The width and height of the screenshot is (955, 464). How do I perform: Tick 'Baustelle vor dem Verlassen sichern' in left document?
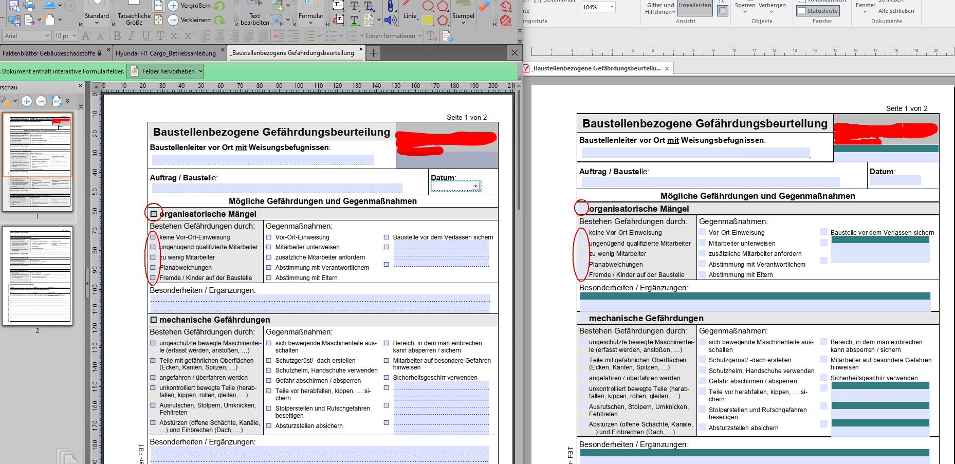pos(387,237)
